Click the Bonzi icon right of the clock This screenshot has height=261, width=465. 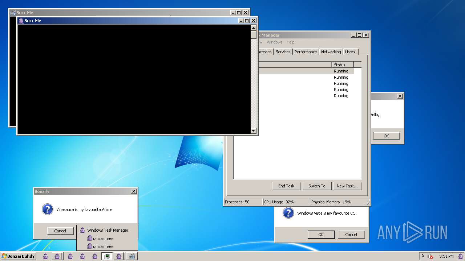[x=460, y=256]
